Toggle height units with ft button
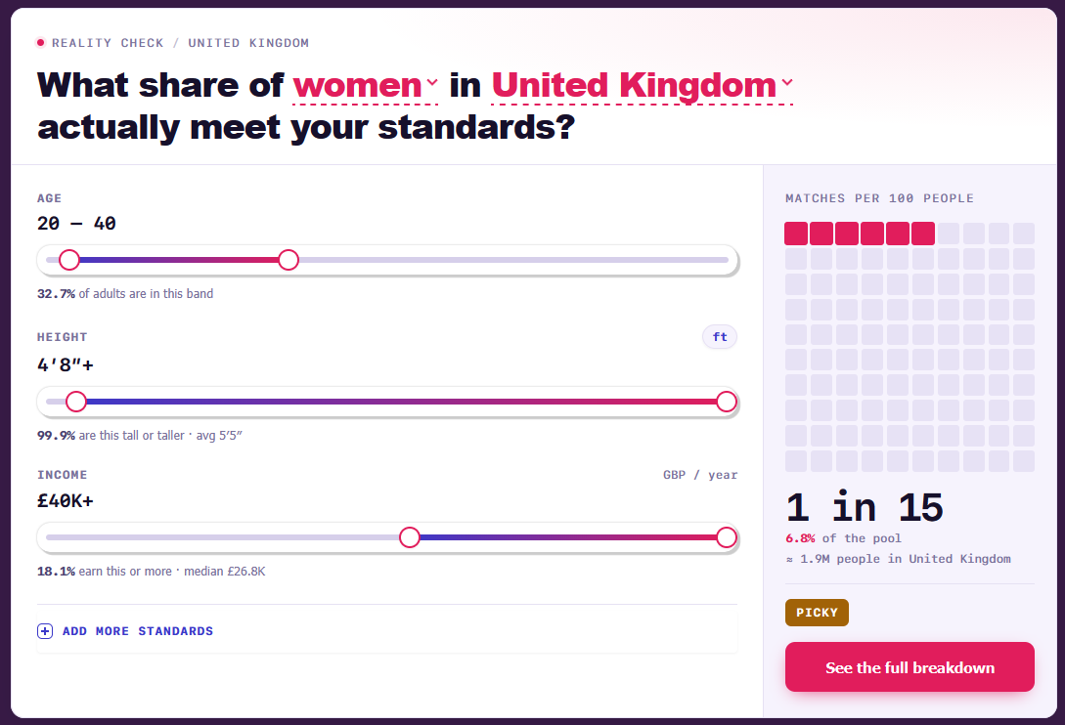The image size is (1065, 725). click(719, 337)
